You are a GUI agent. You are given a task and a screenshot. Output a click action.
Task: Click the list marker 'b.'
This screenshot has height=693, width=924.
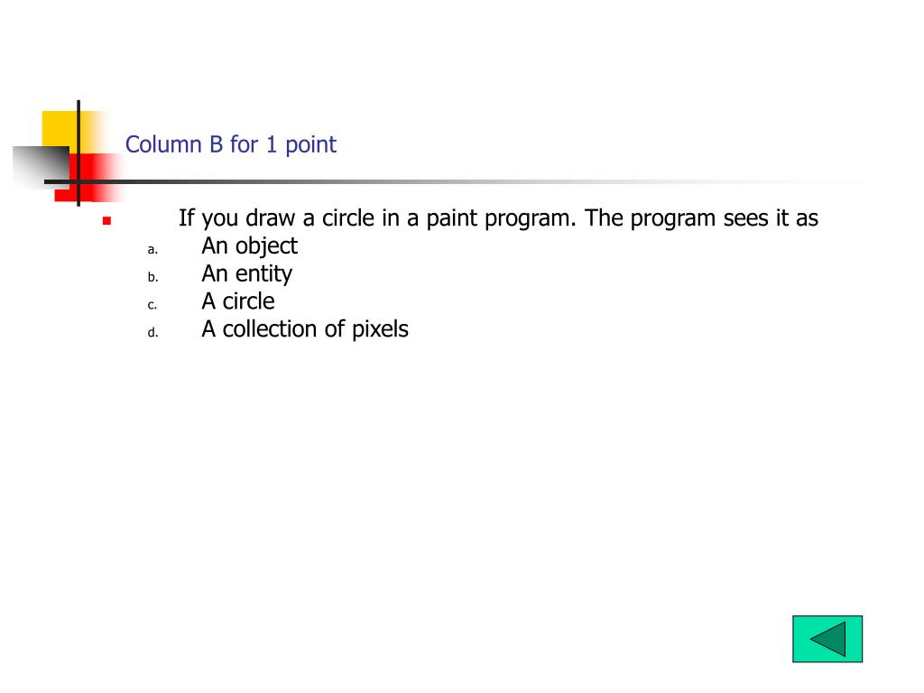tap(152, 276)
